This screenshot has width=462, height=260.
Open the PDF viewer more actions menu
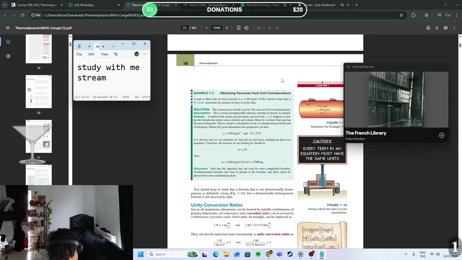tap(454, 28)
